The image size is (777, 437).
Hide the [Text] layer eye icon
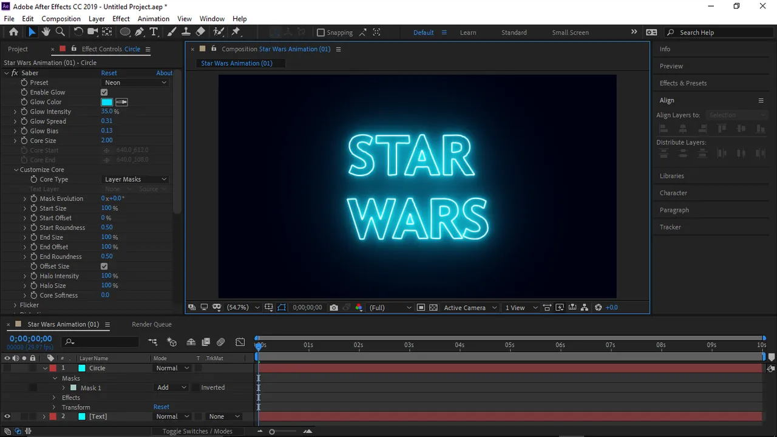coord(7,416)
